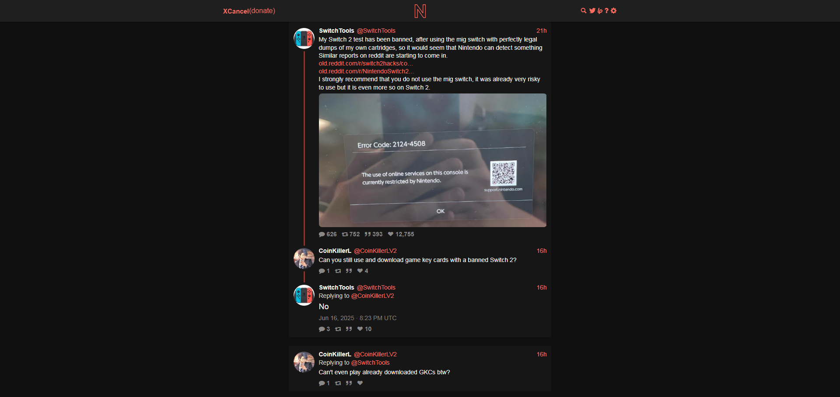Open the (donate) link
Screen dimensions: 840x397
(x=262, y=11)
